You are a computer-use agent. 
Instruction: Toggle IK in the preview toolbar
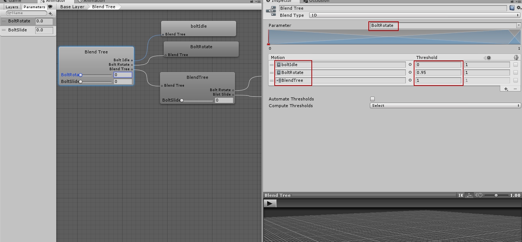461,195
